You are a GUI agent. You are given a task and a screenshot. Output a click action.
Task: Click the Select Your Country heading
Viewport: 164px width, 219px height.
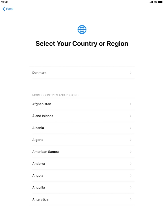[x=82, y=43]
